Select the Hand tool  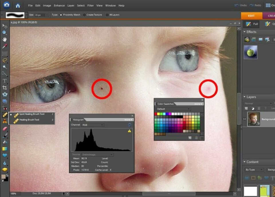tap(5, 39)
